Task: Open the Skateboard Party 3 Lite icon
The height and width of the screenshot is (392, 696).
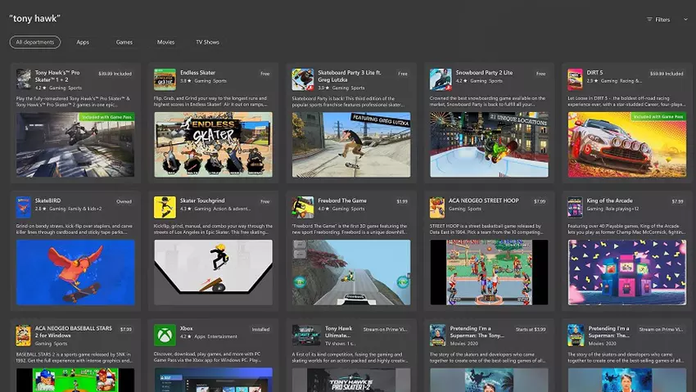Action: (x=302, y=79)
